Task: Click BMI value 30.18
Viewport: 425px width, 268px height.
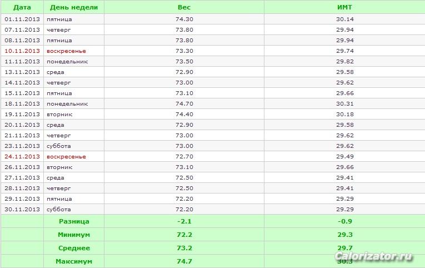Action: 345,115
